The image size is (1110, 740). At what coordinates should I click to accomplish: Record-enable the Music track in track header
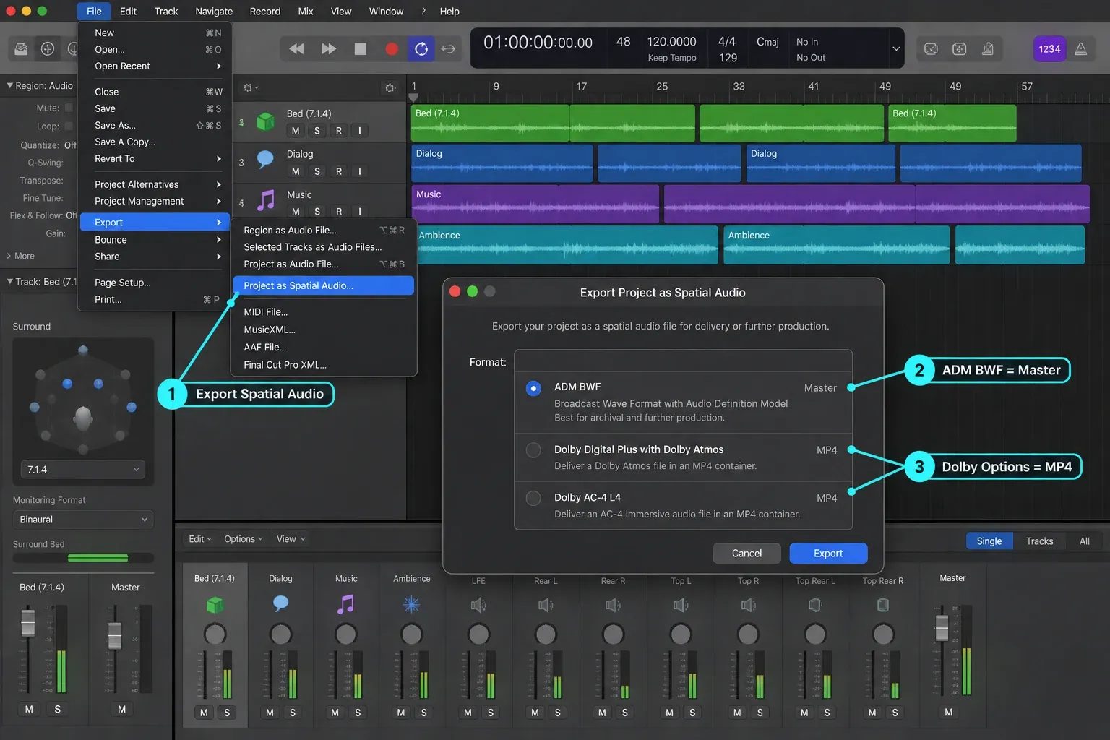338,212
